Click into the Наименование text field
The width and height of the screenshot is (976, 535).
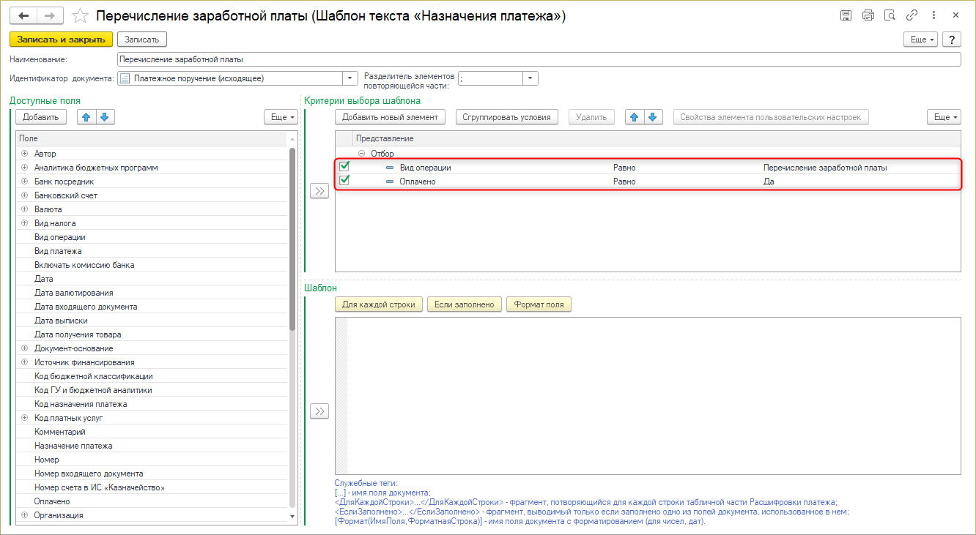538,59
